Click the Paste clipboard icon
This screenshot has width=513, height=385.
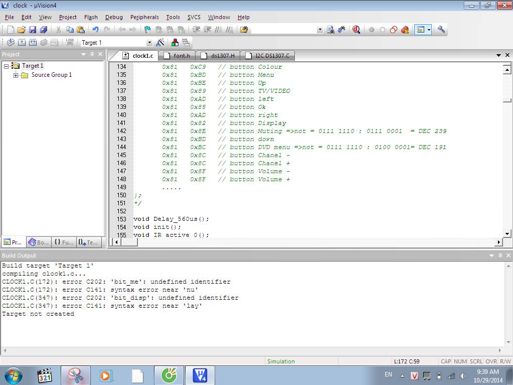coord(81,30)
